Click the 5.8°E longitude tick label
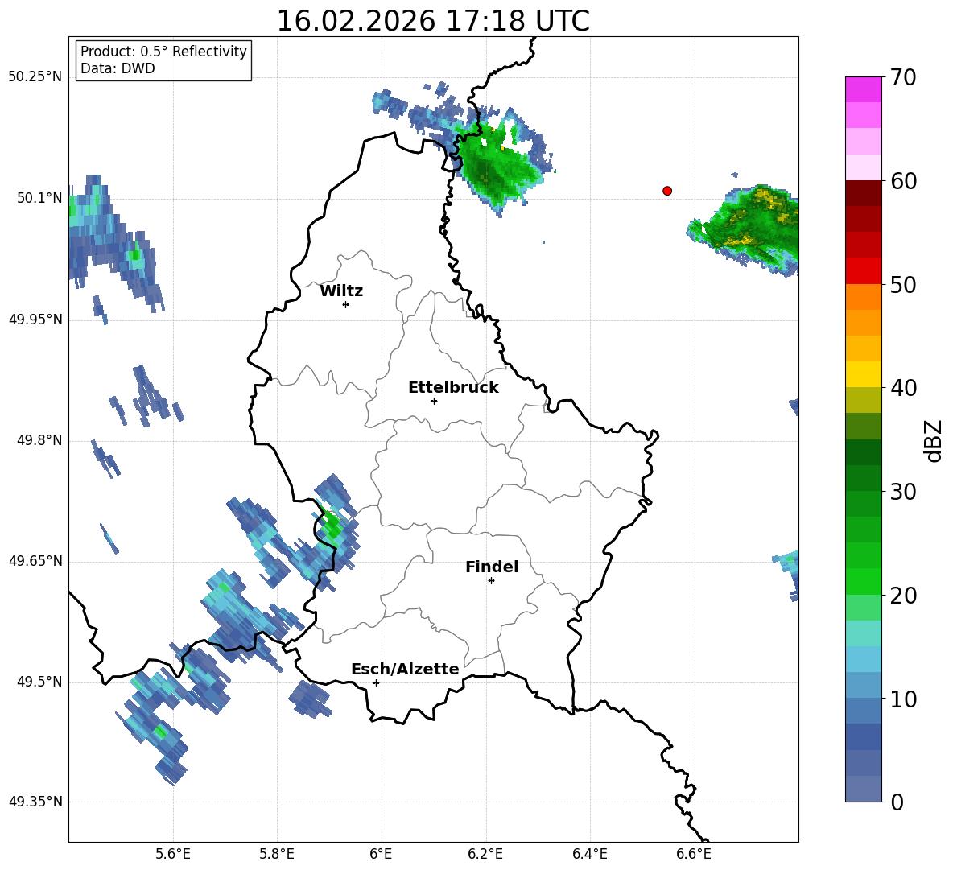Image resolution: width=953 pixels, height=870 pixels. point(277,854)
